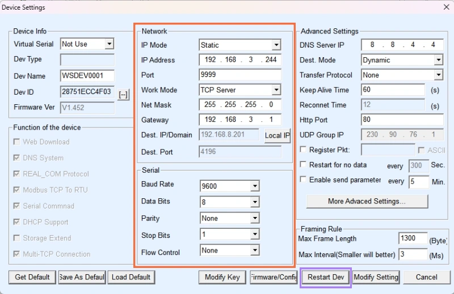Expand the Data Bits dropdown
454x294 pixels.
click(x=255, y=202)
